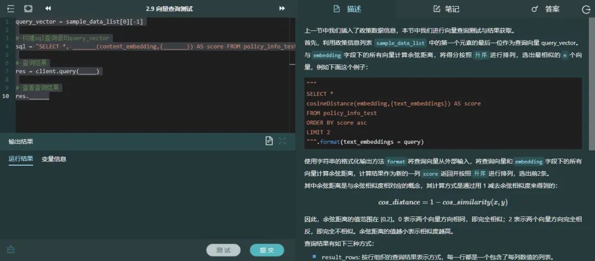
Task: Click line number 10 in the gutter
Action: (6, 96)
